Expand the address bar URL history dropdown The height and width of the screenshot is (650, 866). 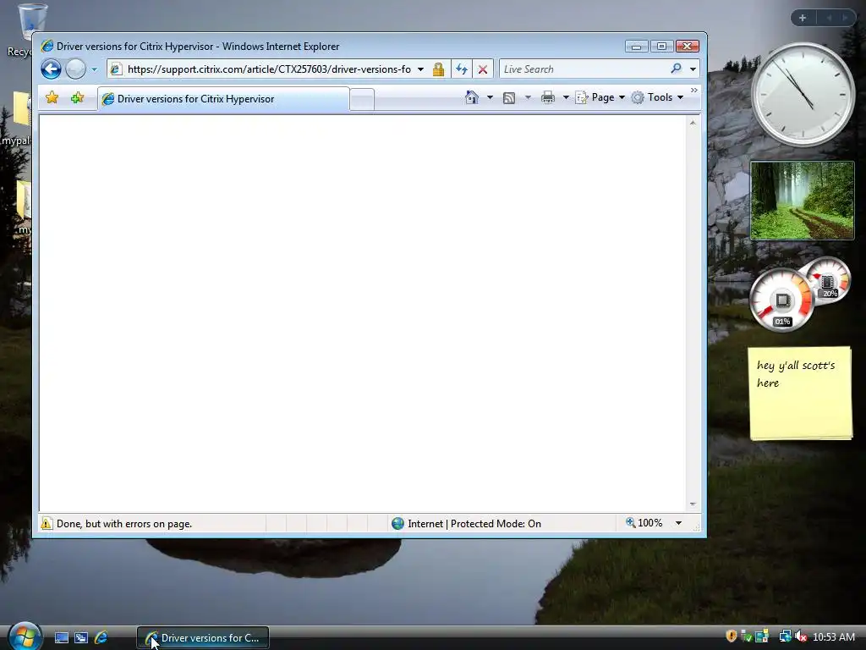coord(421,69)
